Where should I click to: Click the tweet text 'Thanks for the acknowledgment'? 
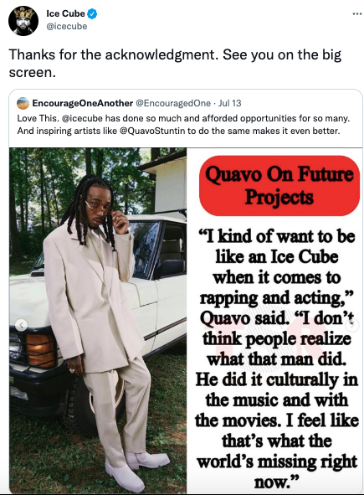(114, 54)
